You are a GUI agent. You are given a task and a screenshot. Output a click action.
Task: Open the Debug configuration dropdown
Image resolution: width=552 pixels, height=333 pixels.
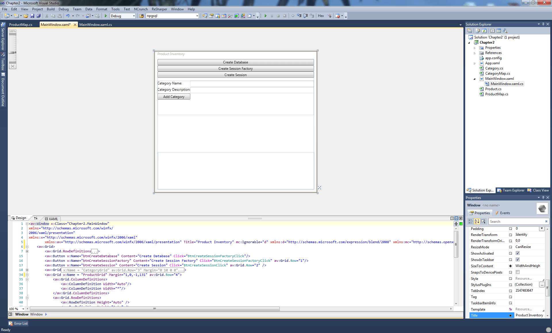click(x=134, y=16)
